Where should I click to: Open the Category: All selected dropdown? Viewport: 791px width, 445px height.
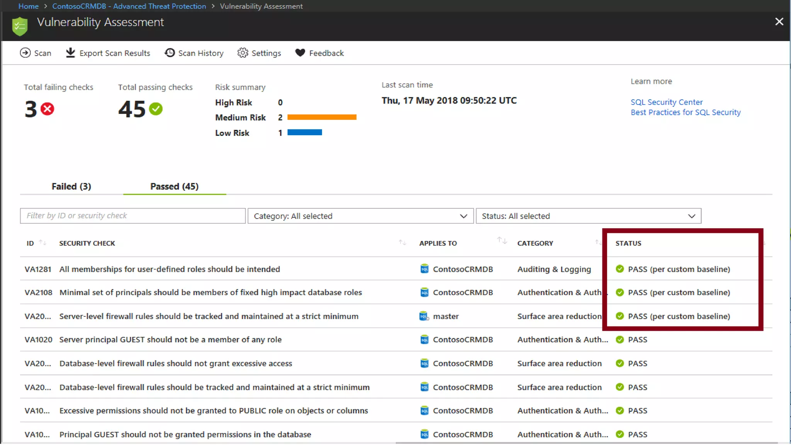tap(360, 216)
